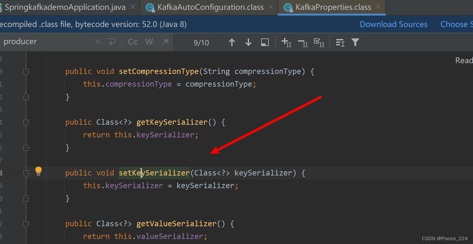Click the KafkaProperties.class tab file icon
Image resolution: width=473 pixels, height=244 pixels.
(x=288, y=7)
